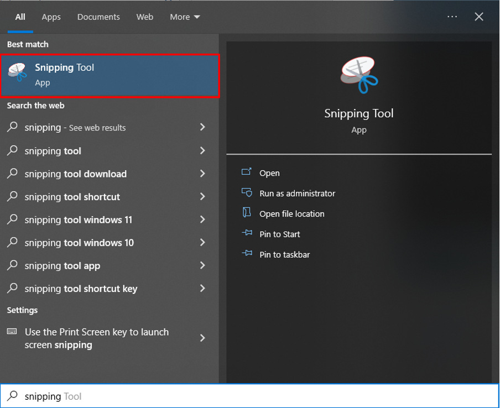This screenshot has width=500, height=408.
Task: Click search icon beside 'snipping tool app'
Action: click(x=12, y=265)
